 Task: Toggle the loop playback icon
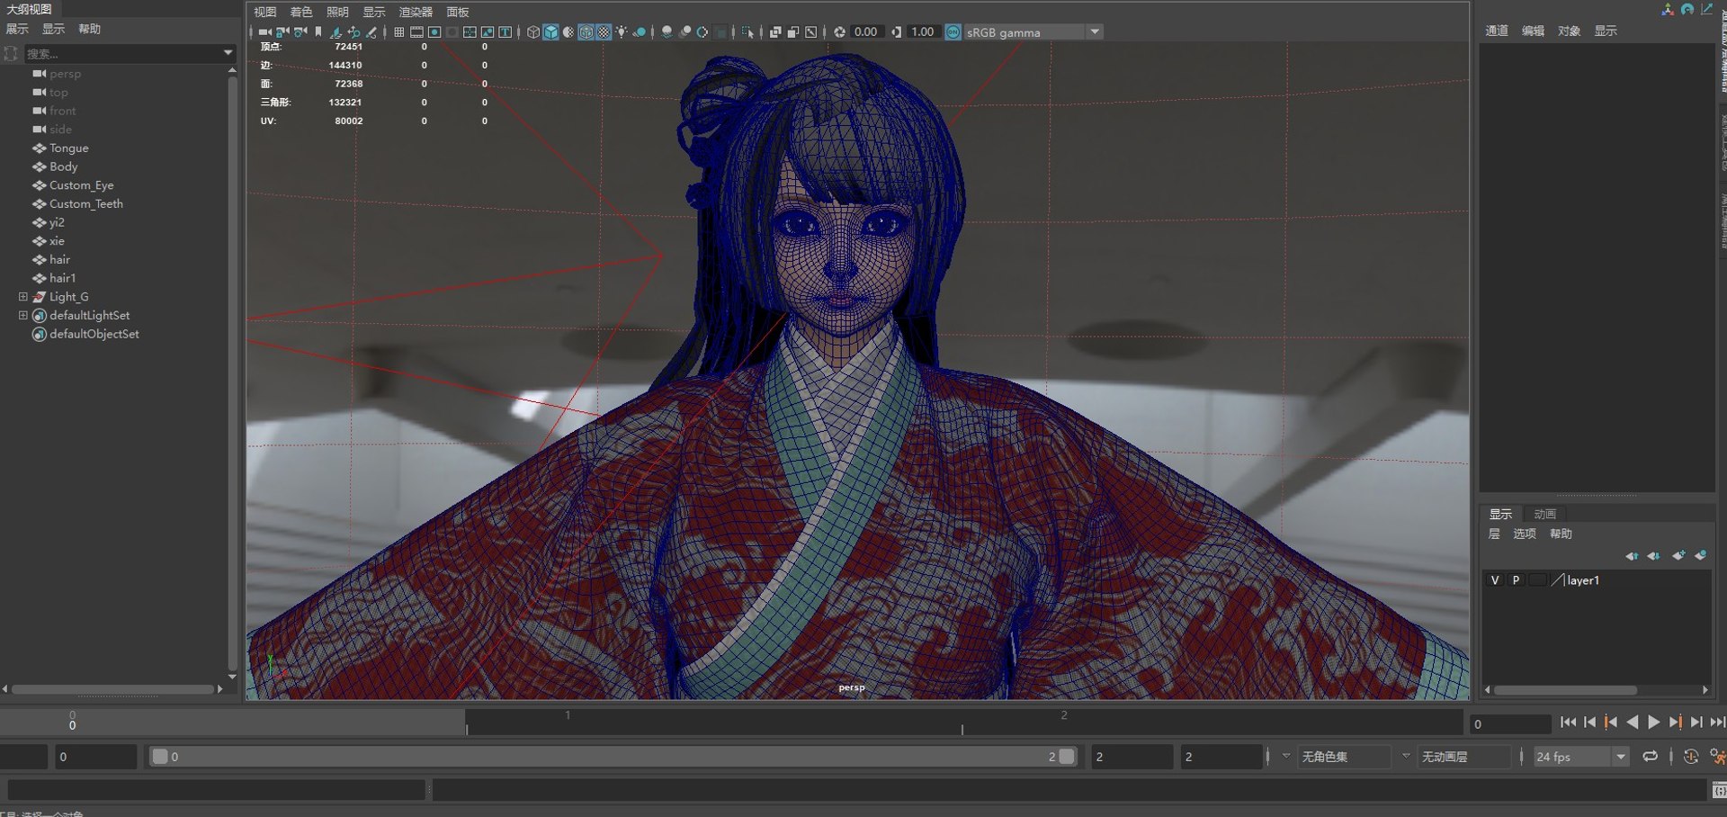(x=1650, y=757)
